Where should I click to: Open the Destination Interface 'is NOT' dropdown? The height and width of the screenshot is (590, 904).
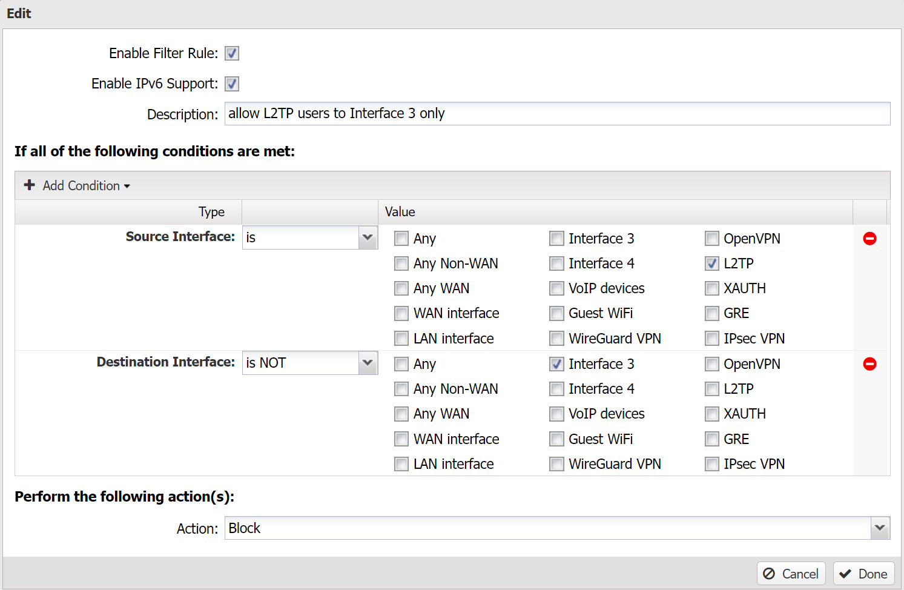click(367, 362)
